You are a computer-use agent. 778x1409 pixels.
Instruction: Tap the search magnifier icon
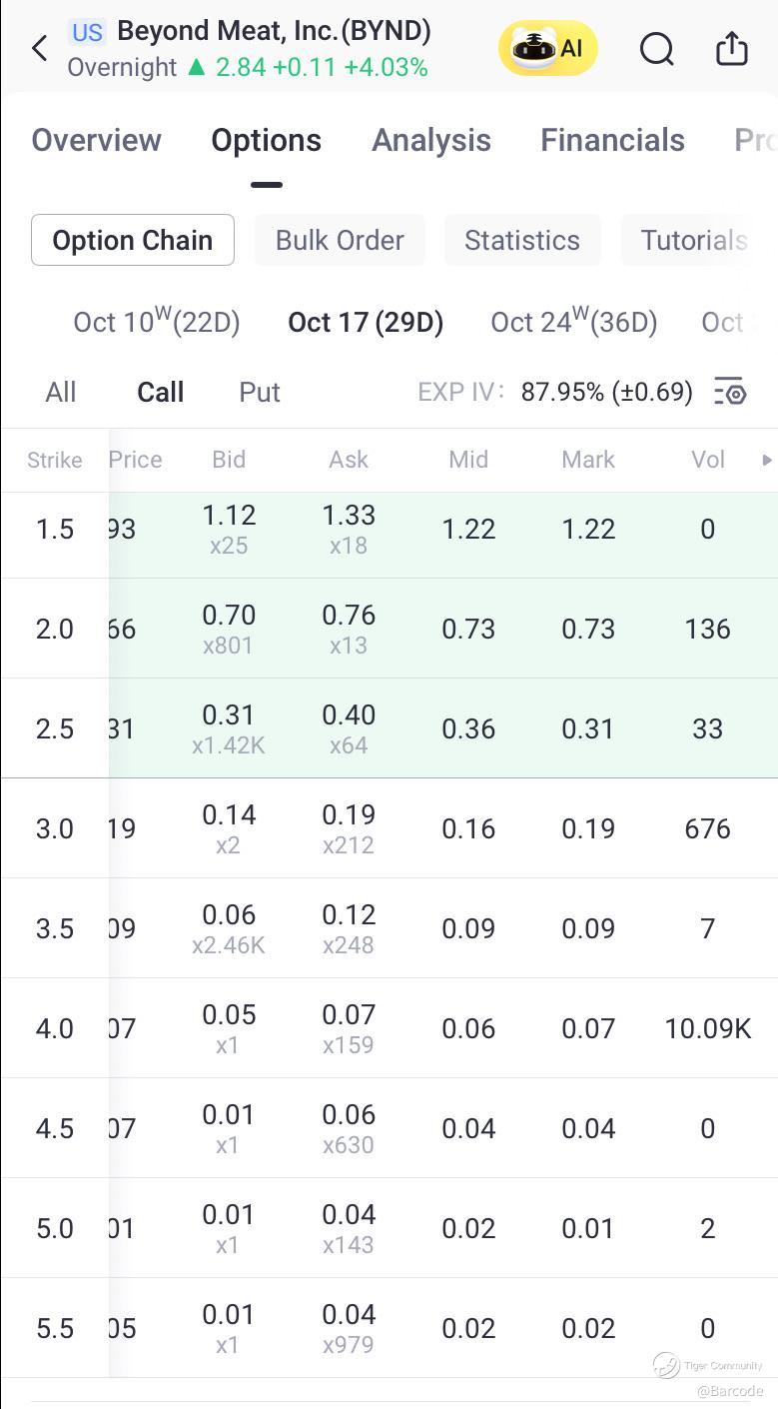(x=656, y=47)
